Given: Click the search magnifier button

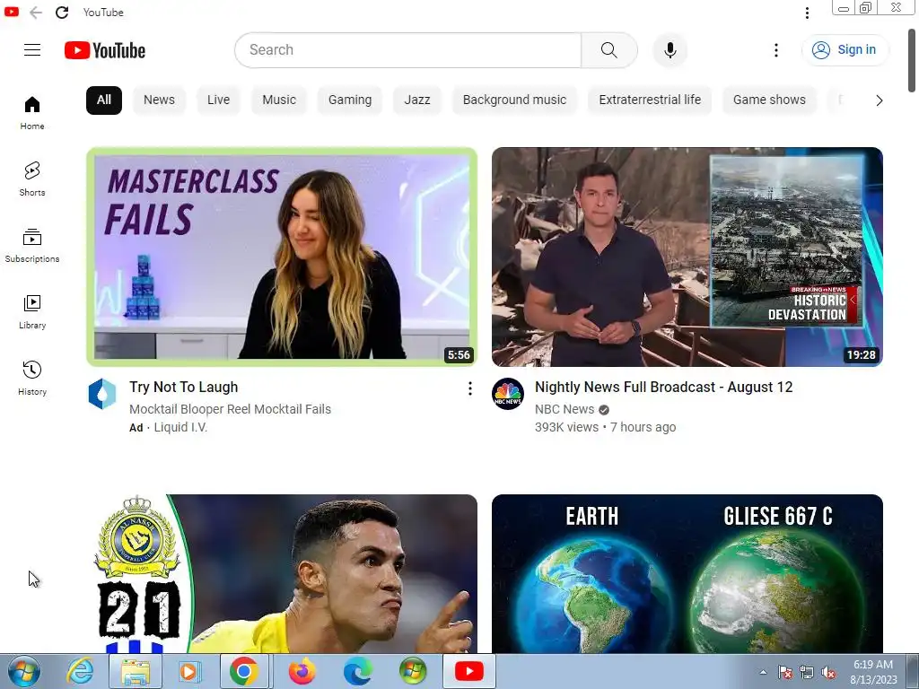Looking at the screenshot, I should [x=609, y=50].
